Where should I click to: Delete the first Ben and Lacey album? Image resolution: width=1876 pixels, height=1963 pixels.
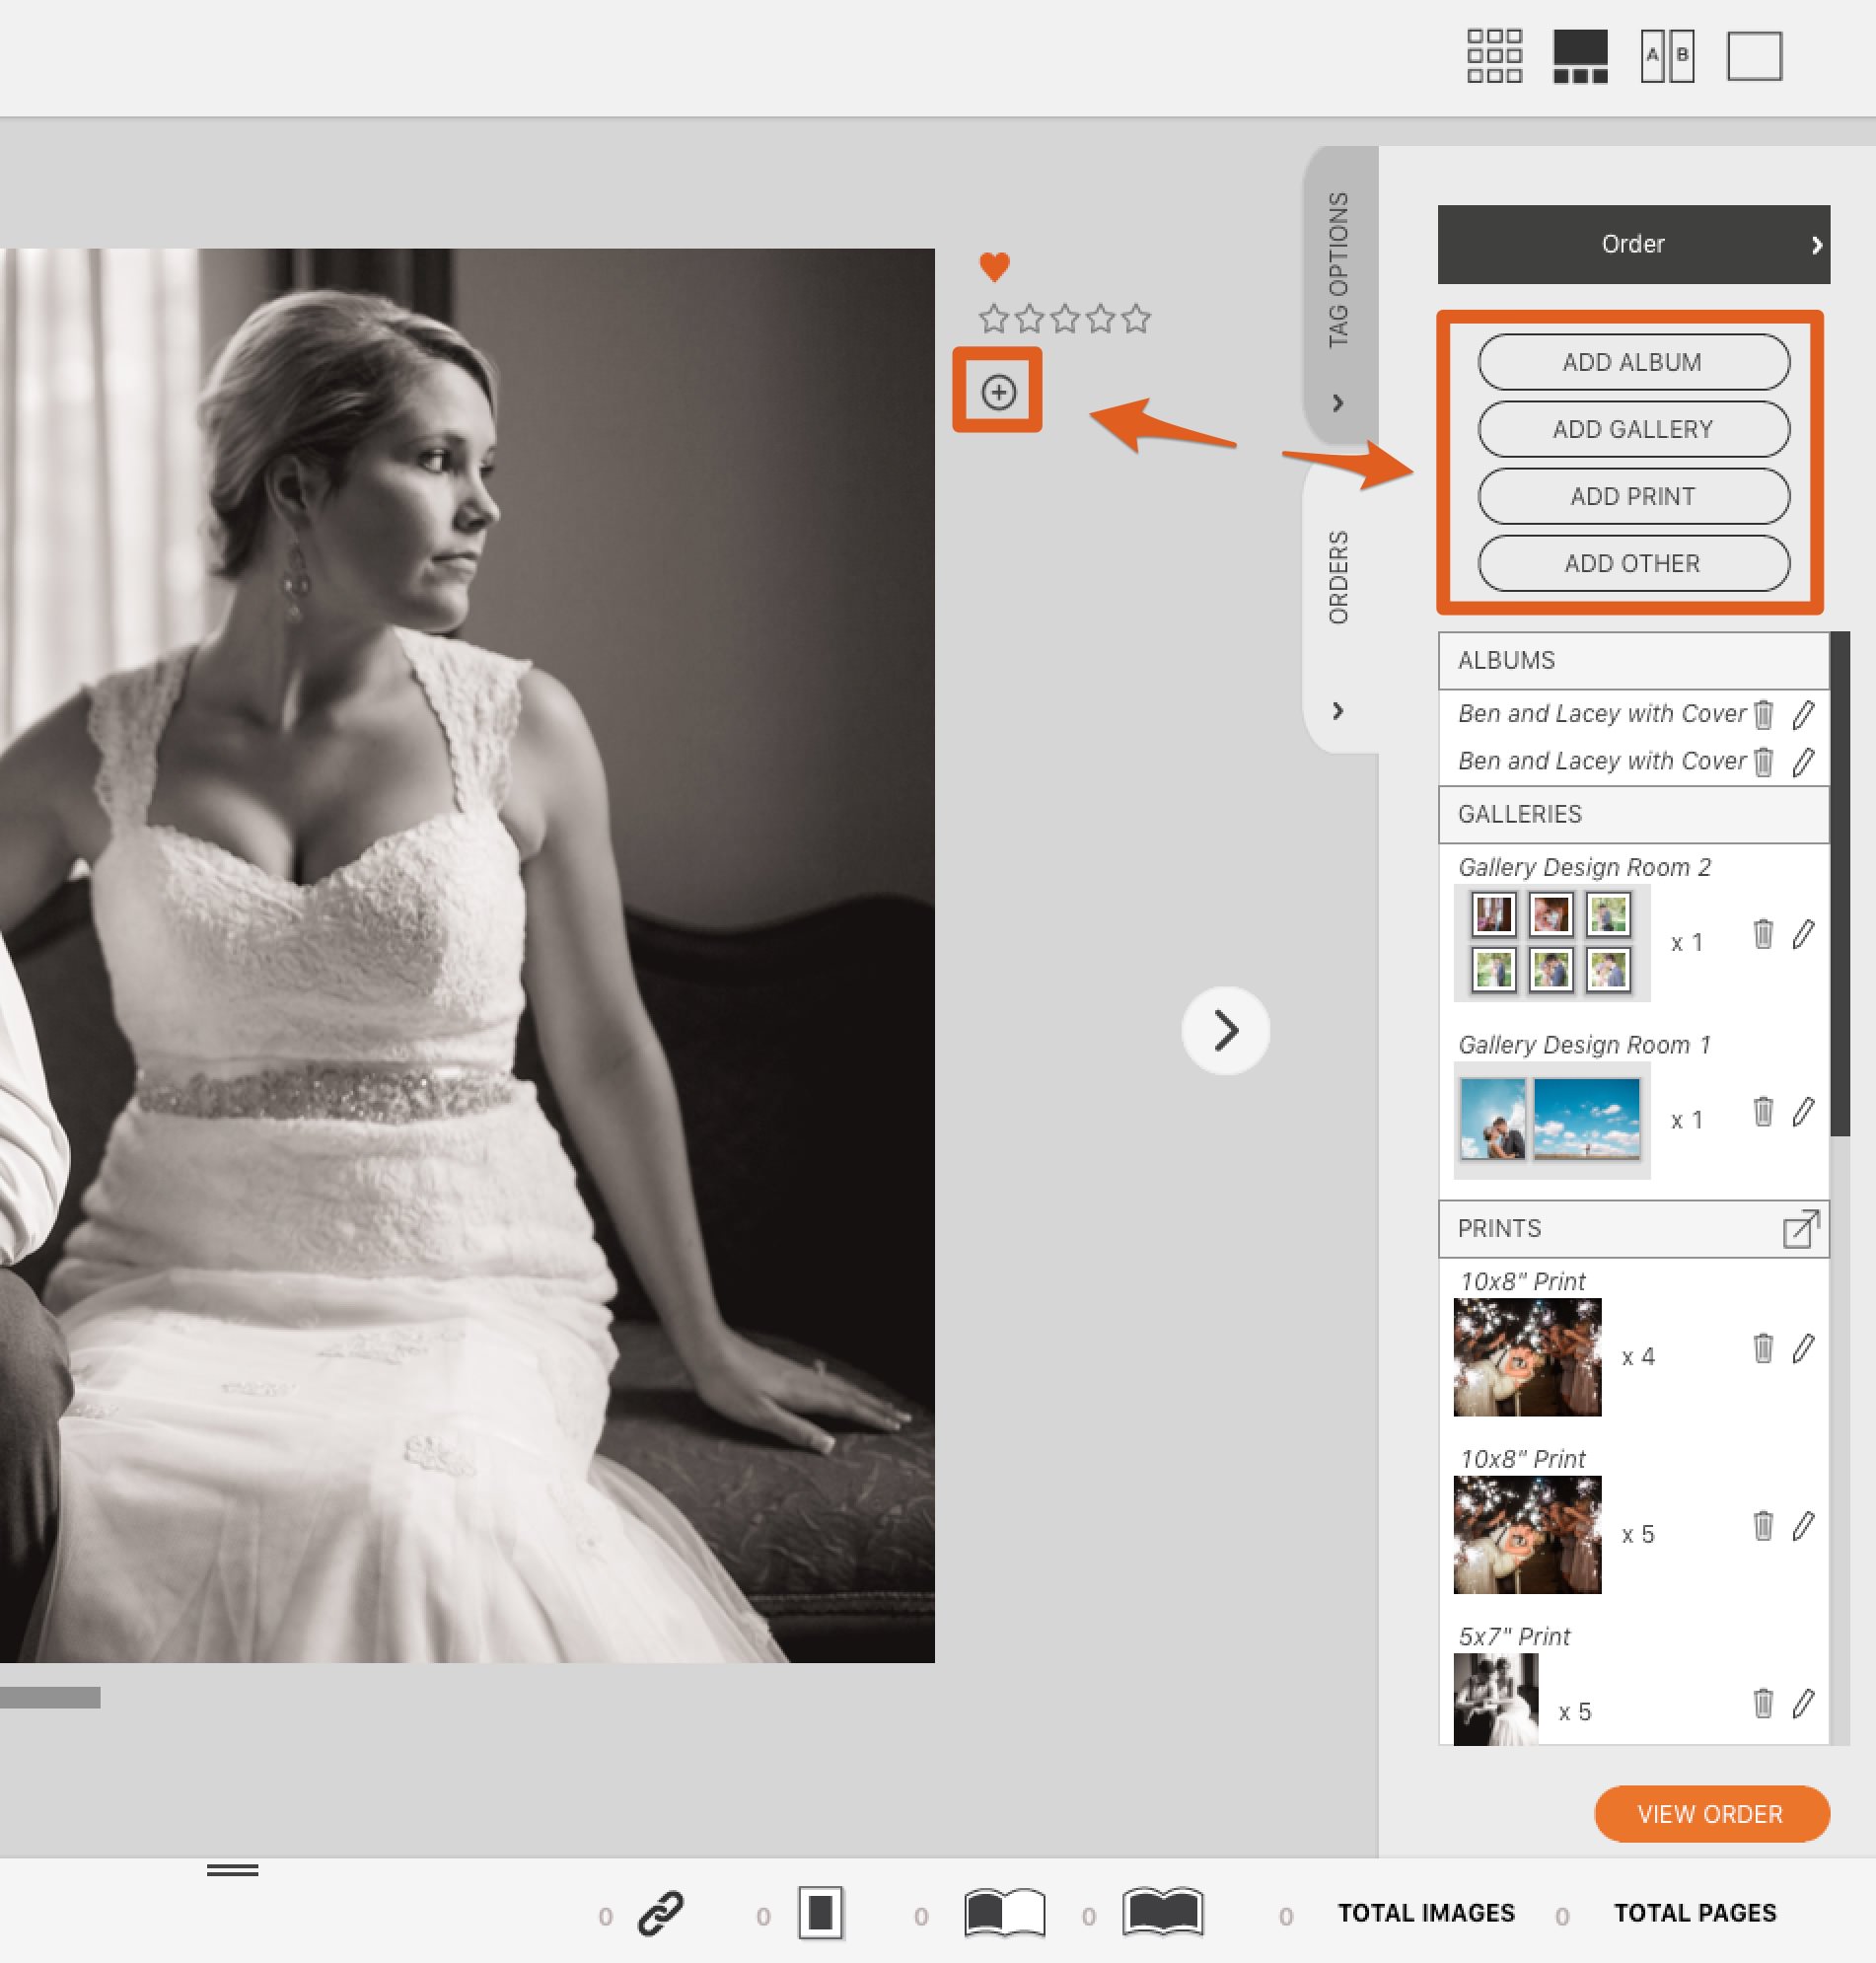pos(1763,714)
